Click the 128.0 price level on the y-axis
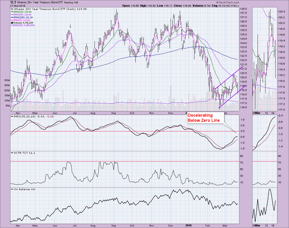 coord(244,9)
